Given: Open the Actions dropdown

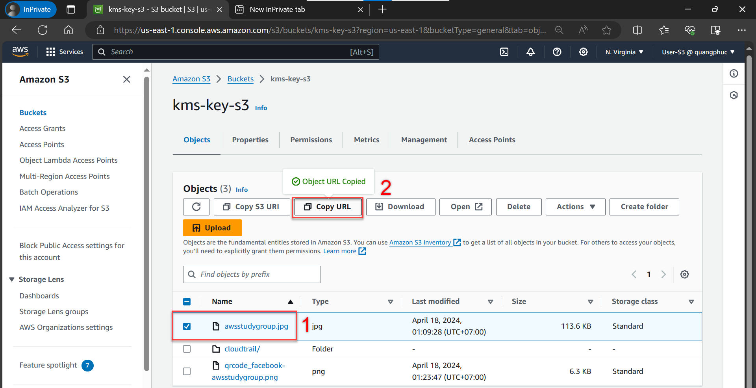Looking at the screenshot, I should [575, 207].
